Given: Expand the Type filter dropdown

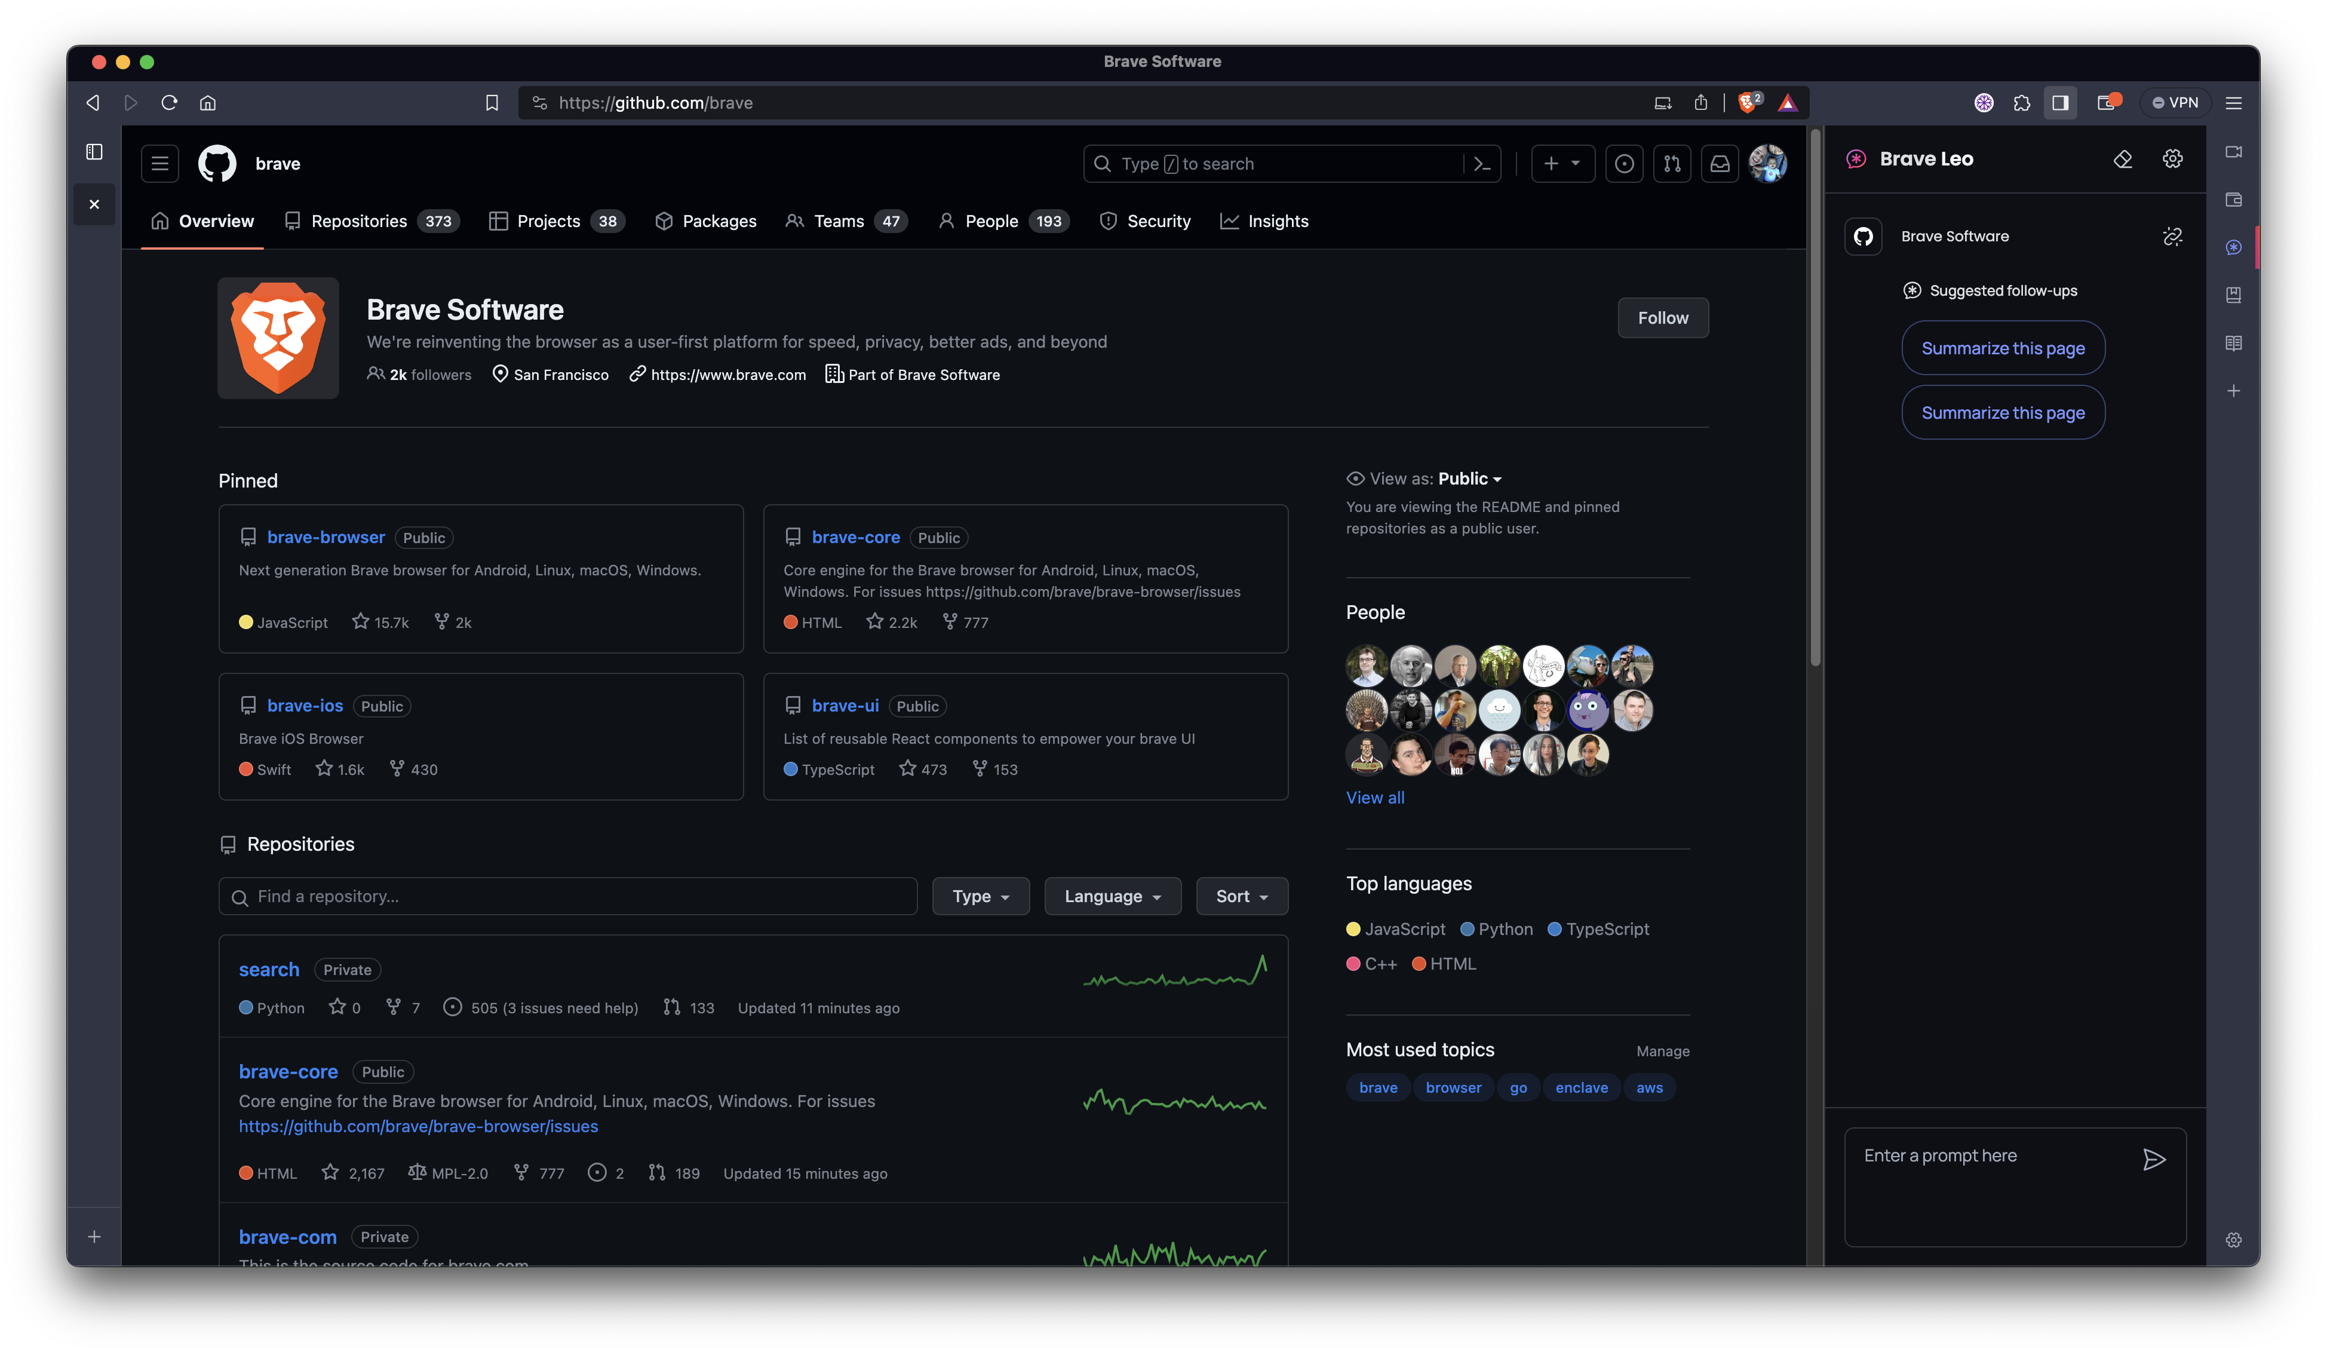Looking at the screenshot, I should pyautogui.click(x=980, y=896).
